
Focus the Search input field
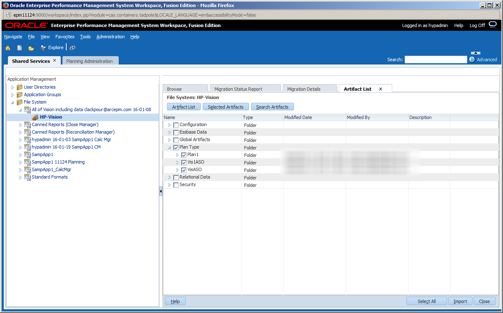(x=436, y=60)
